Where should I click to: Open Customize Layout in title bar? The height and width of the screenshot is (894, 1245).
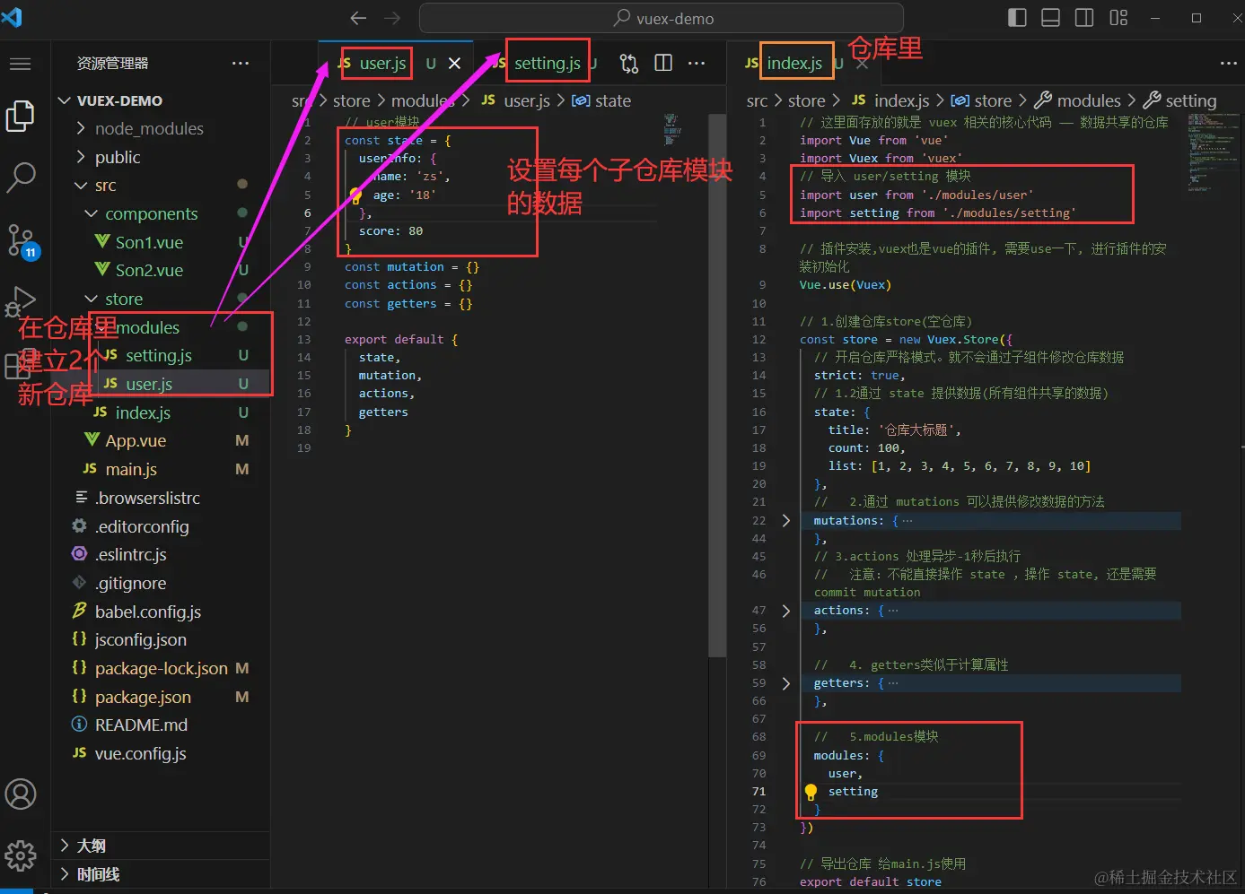click(x=1118, y=18)
